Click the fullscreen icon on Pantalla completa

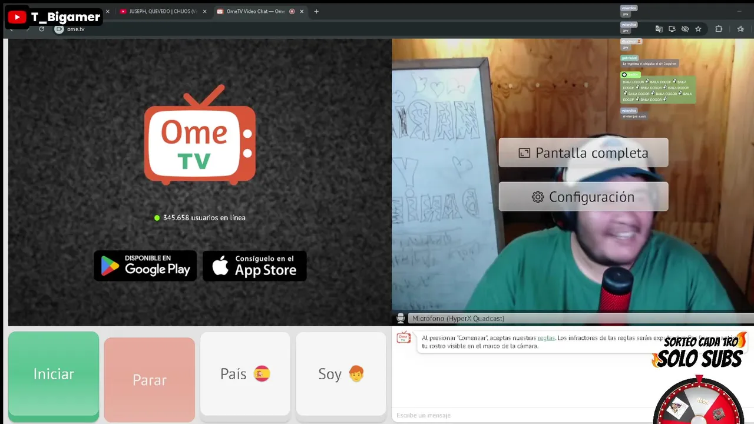524,153
